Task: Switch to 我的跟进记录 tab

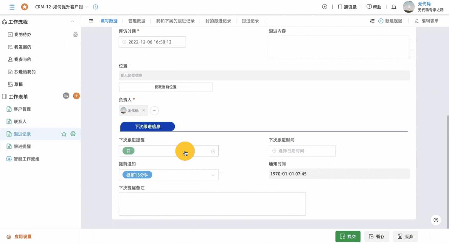Action: coord(218,21)
